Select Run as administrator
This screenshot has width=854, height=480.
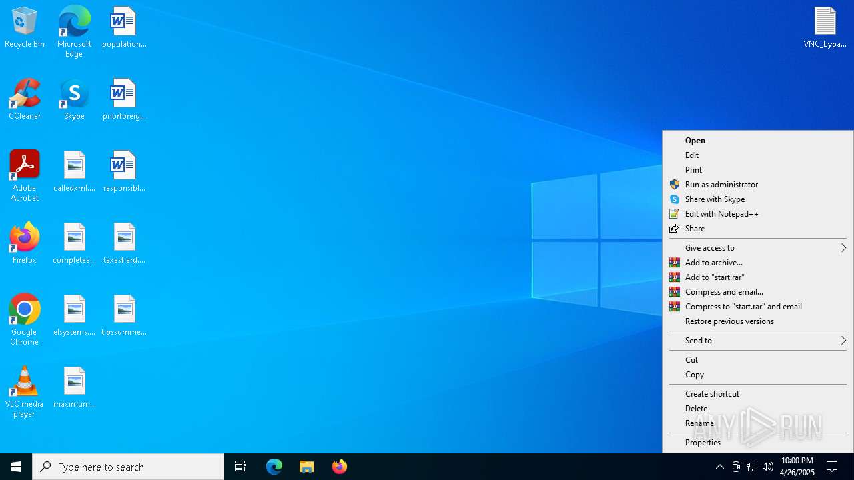757,185
